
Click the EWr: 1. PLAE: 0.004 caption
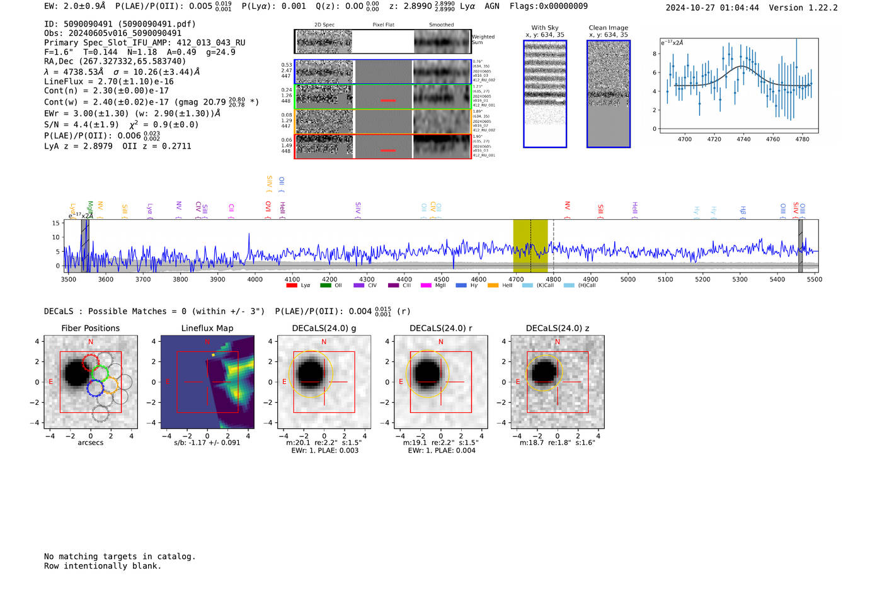click(442, 451)
